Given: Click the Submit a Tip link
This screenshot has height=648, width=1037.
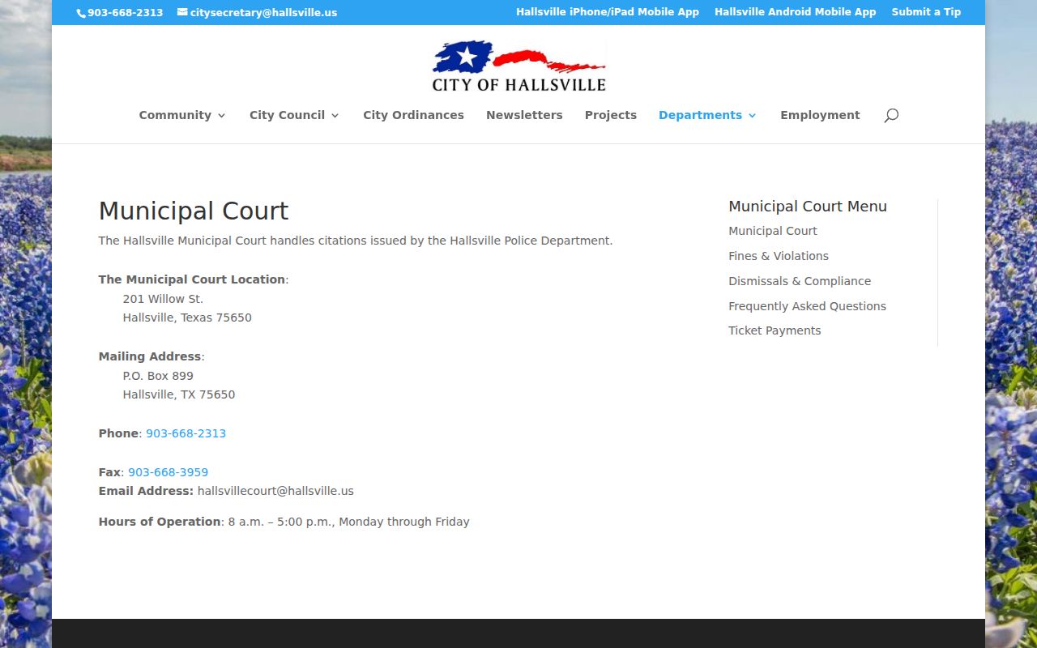Looking at the screenshot, I should (x=926, y=12).
